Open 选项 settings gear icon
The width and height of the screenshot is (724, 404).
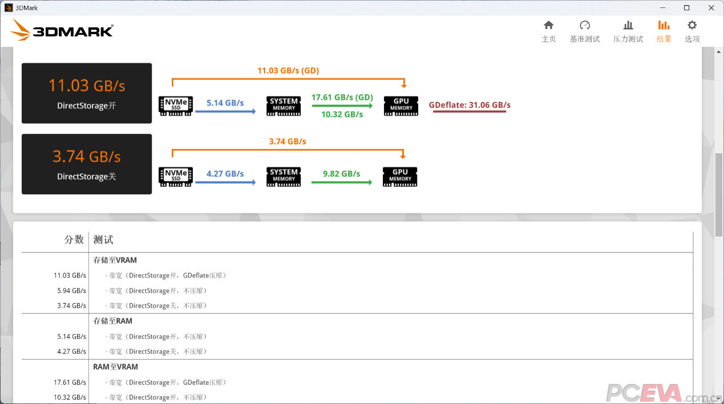[x=691, y=26]
